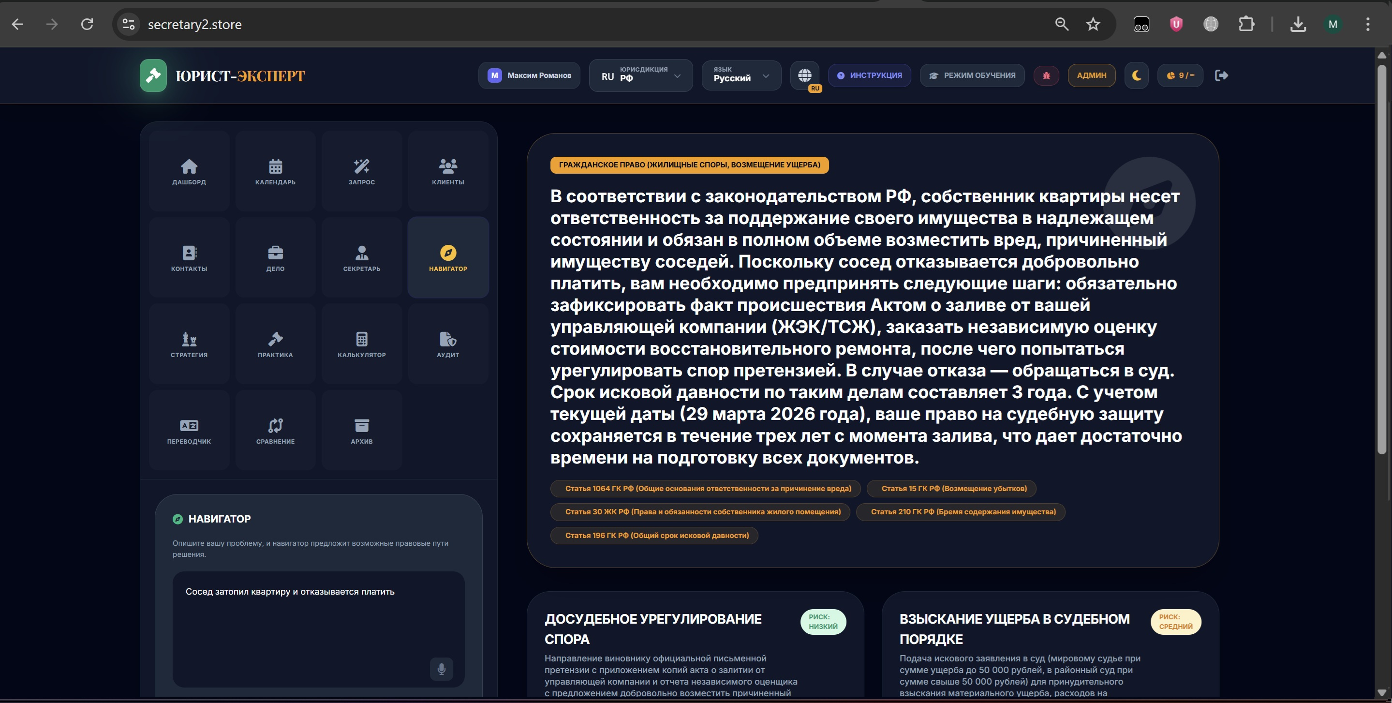Expand the Язык Русский dropdown

(741, 75)
